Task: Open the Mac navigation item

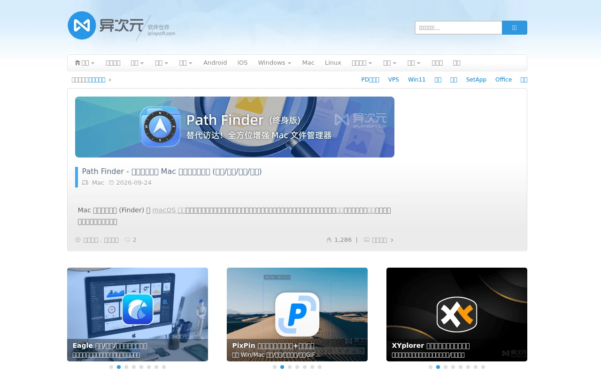Action: 308,63
